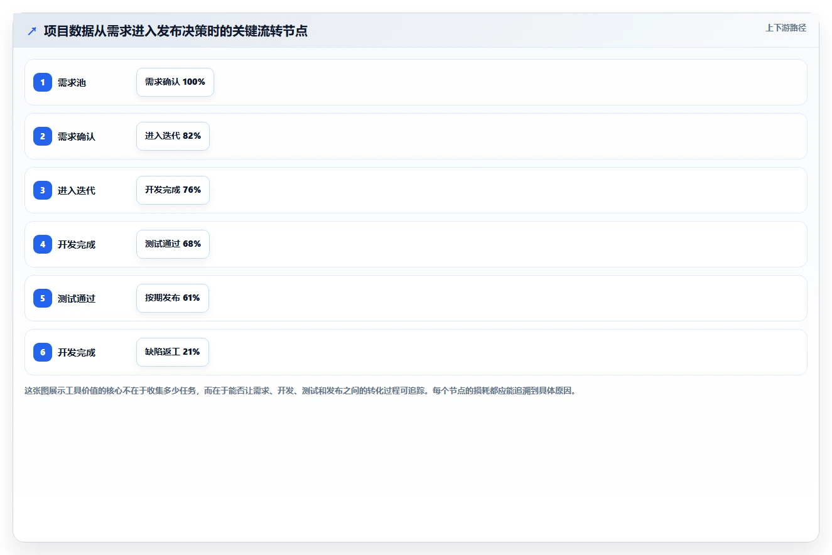Open the 进入迭代 82% chip
The height and width of the screenshot is (555, 832).
click(x=173, y=136)
